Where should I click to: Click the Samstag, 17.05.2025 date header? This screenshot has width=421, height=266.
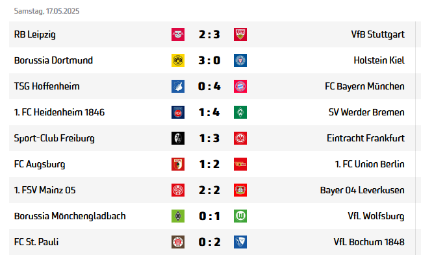pyautogui.click(x=51, y=12)
